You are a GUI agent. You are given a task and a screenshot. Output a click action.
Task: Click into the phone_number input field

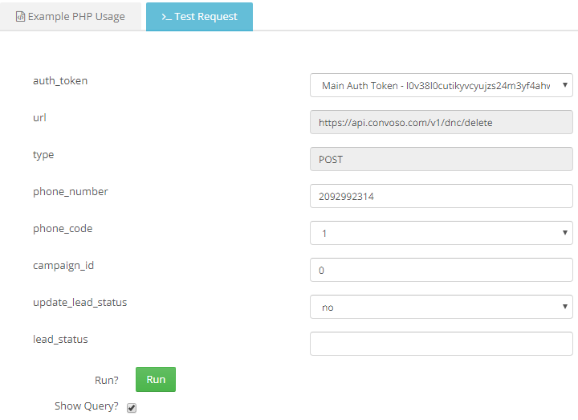[x=442, y=196]
